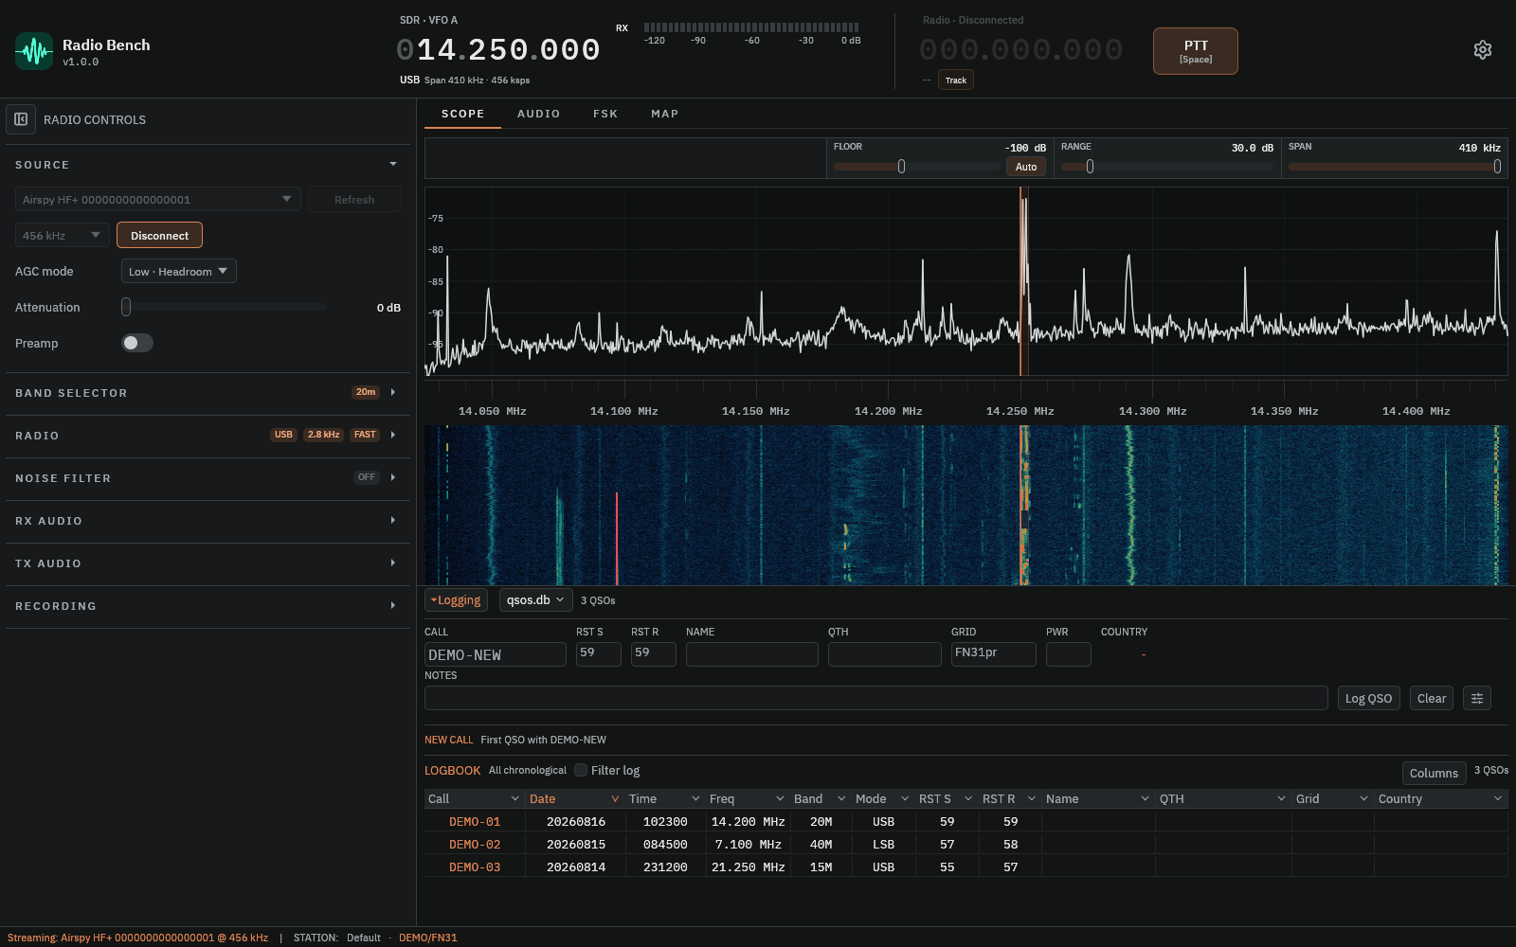Click the 2.8 kHz filter badge

point(323,435)
